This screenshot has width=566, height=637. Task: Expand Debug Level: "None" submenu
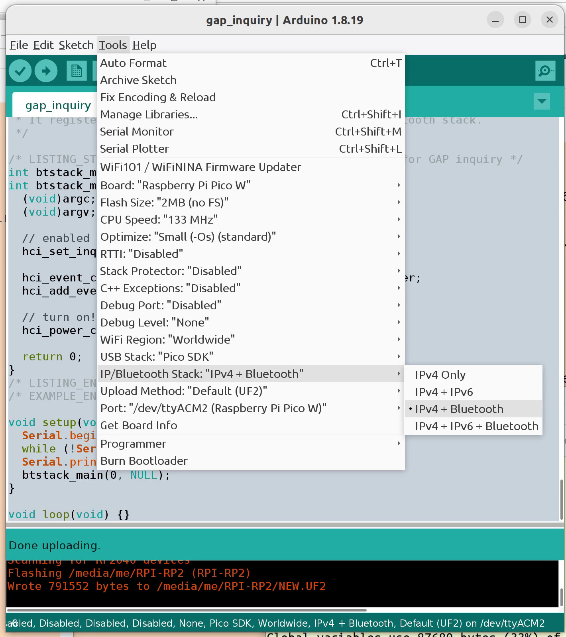[x=251, y=322]
